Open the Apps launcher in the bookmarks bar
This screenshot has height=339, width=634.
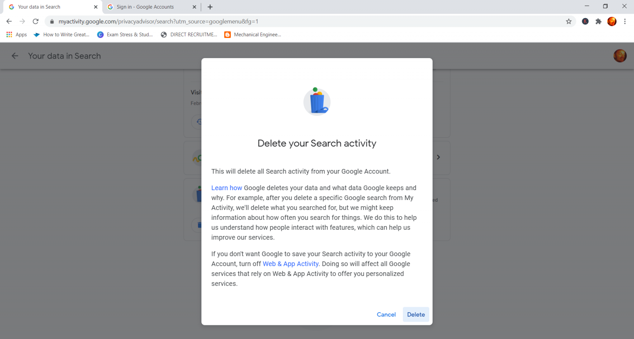pyautogui.click(x=9, y=34)
